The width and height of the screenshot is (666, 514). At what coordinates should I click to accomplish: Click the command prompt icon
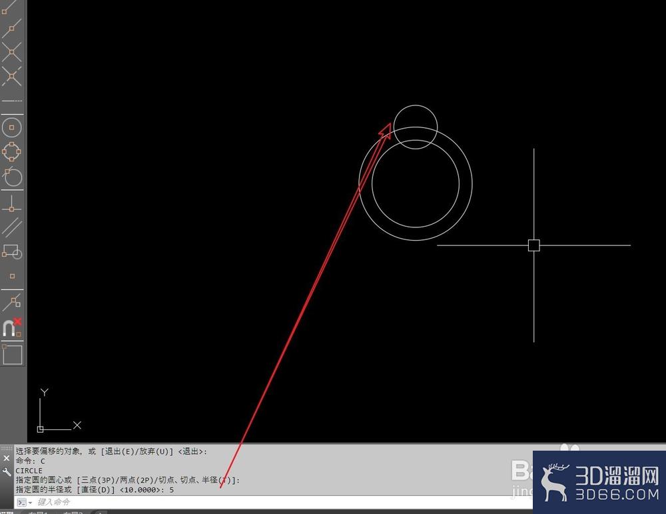click(22, 502)
